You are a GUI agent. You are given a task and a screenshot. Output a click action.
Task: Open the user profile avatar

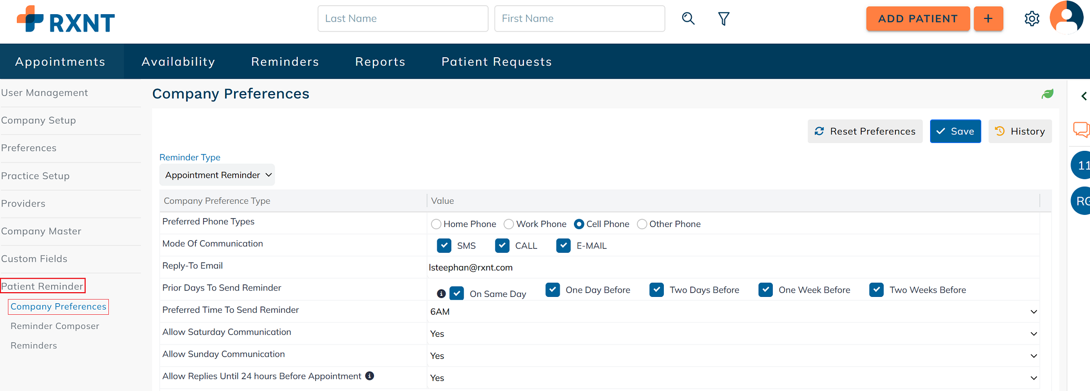click(x=1066, y=17)
